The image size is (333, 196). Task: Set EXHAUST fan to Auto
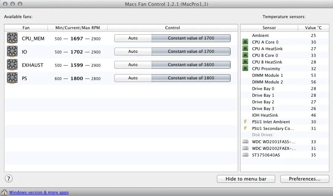click(133, 65)
